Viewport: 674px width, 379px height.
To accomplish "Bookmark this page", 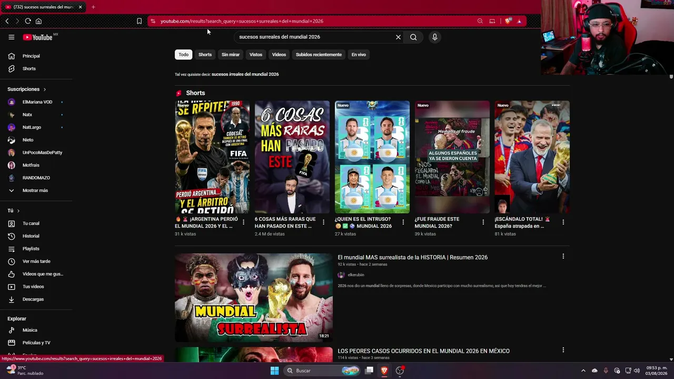I will tap(139, 21).
